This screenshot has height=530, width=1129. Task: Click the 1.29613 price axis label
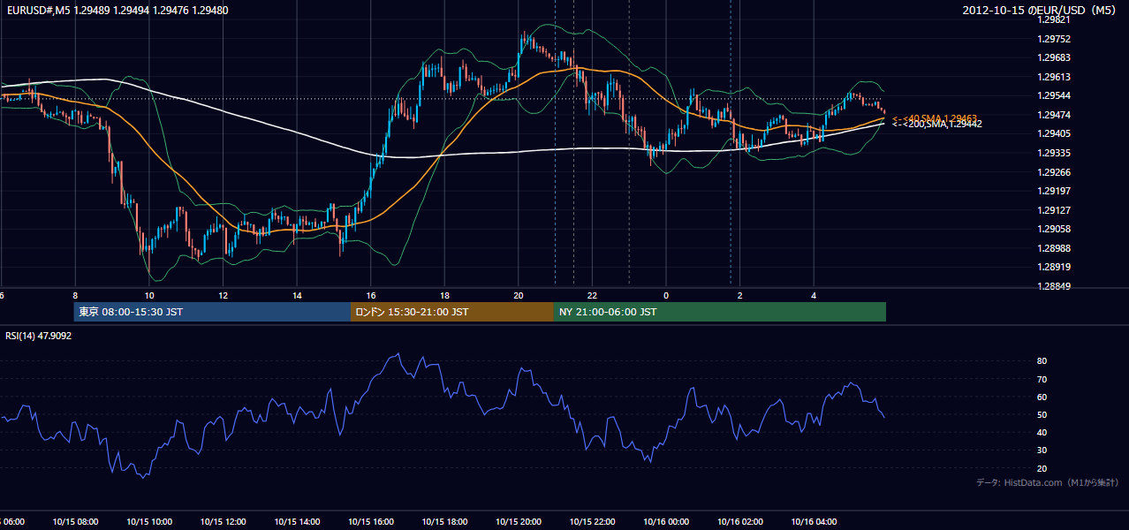1055,77
